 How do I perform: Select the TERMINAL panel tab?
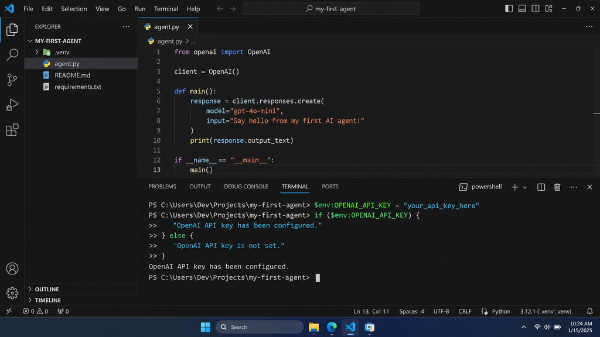(x=295, y=187)
